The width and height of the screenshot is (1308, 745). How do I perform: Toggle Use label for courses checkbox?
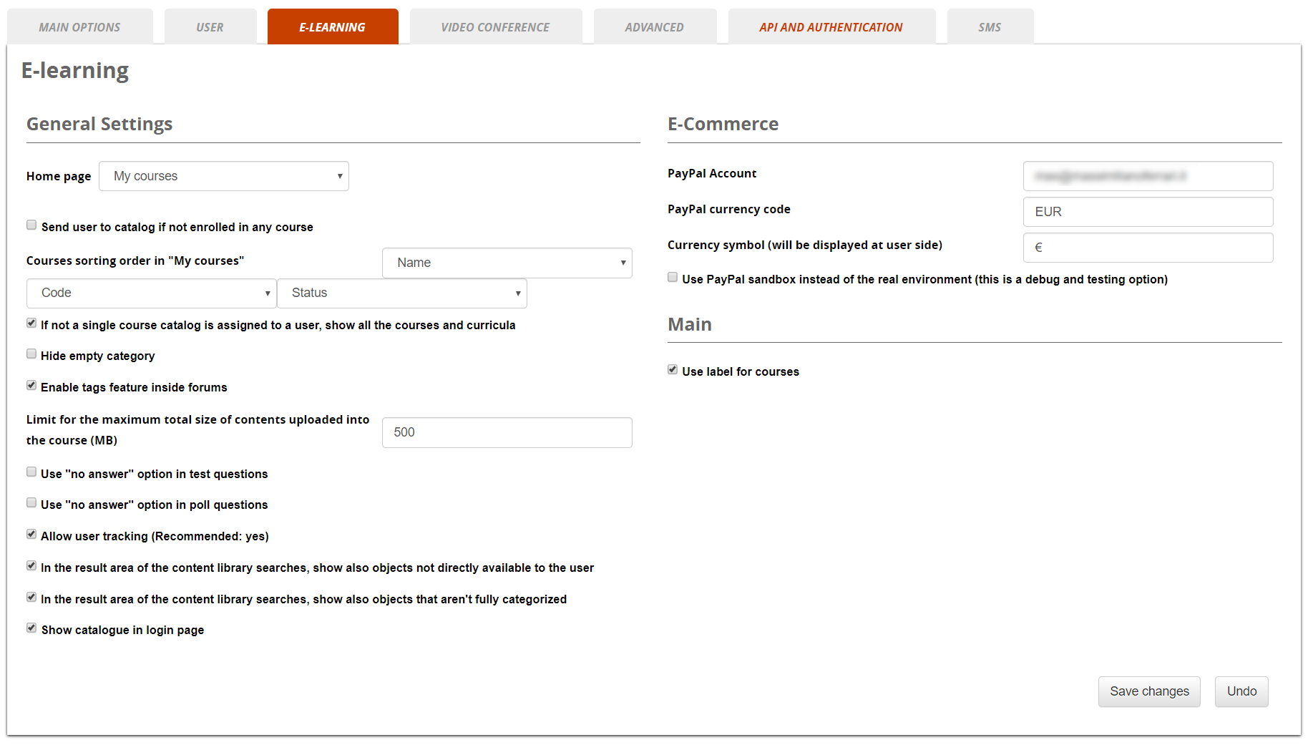coord(673,370)
